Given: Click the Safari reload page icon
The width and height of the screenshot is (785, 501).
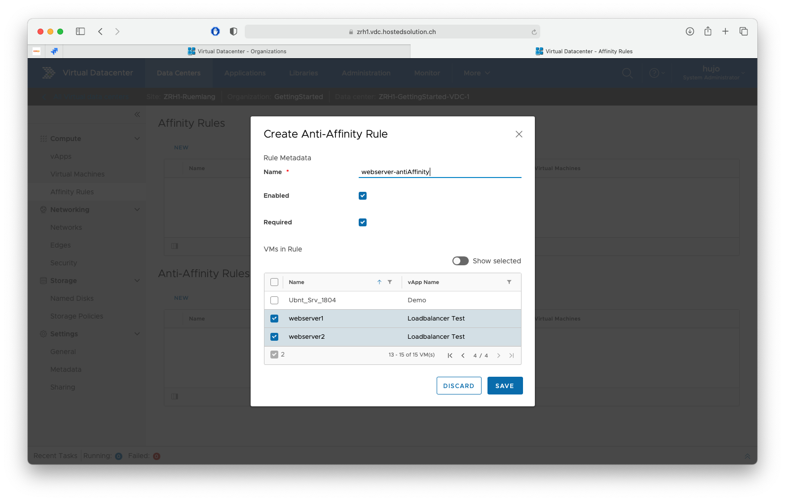Looking at the screenshot, I should tap(534, 32).
